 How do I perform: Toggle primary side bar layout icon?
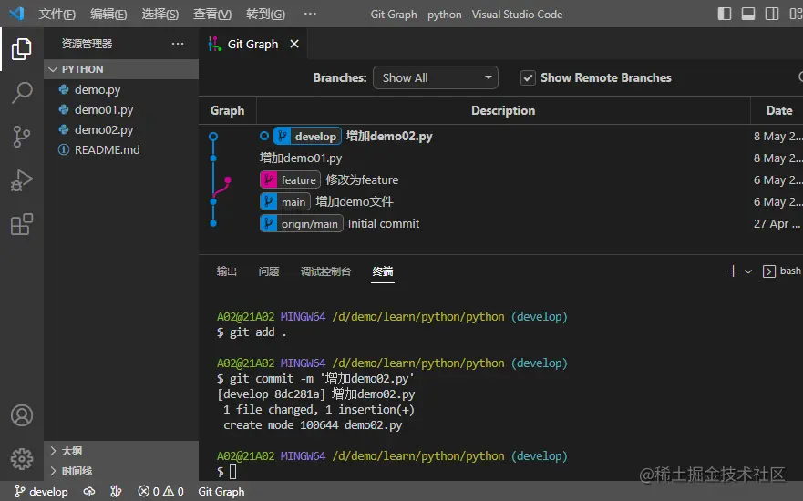pos(724,14)
